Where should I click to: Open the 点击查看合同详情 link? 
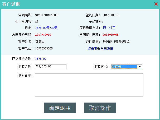[x=100, y=49]
